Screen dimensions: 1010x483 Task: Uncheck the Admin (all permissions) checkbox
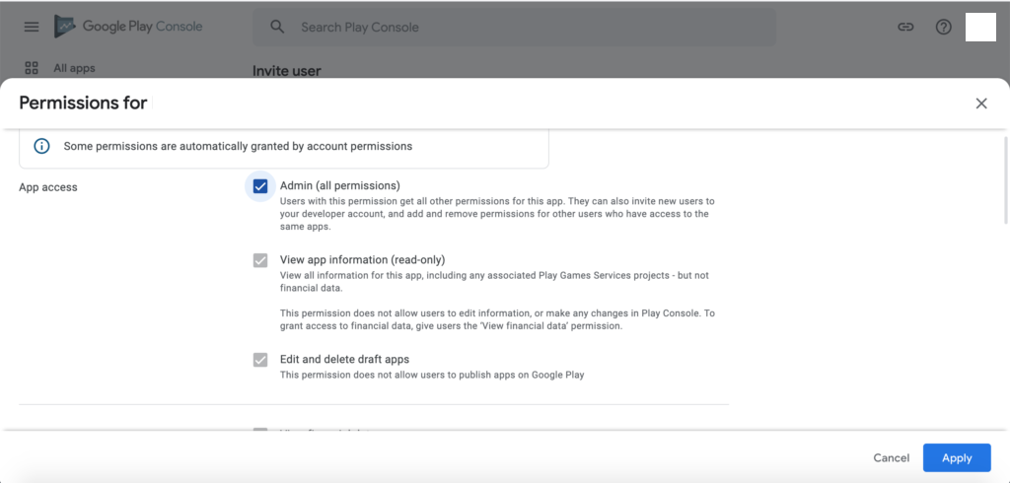click(x=260, y=186)
